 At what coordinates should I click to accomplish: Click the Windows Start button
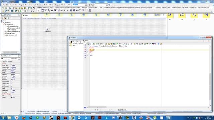point(3,118)
